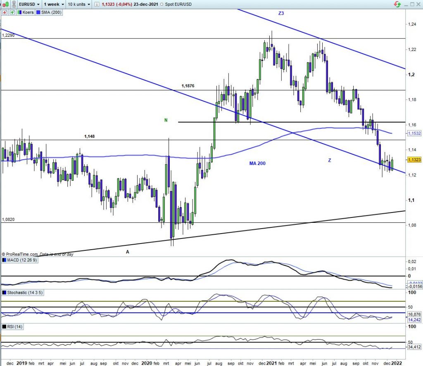The width and height of the screenshot is (423, 366).
Task: Click the RSI (14) color swatch
Action: pyautogui.click(x=4, y=326)
